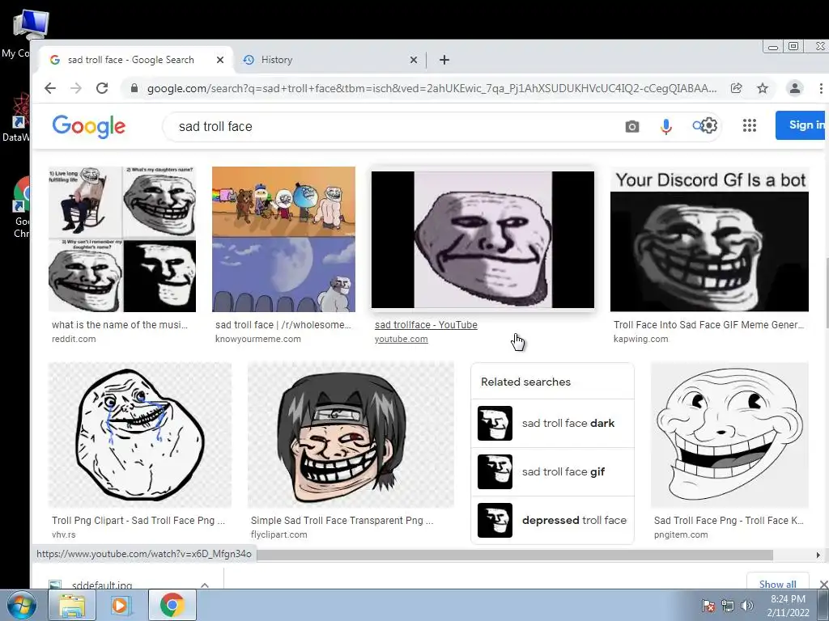Reload the Google search page

102,88
